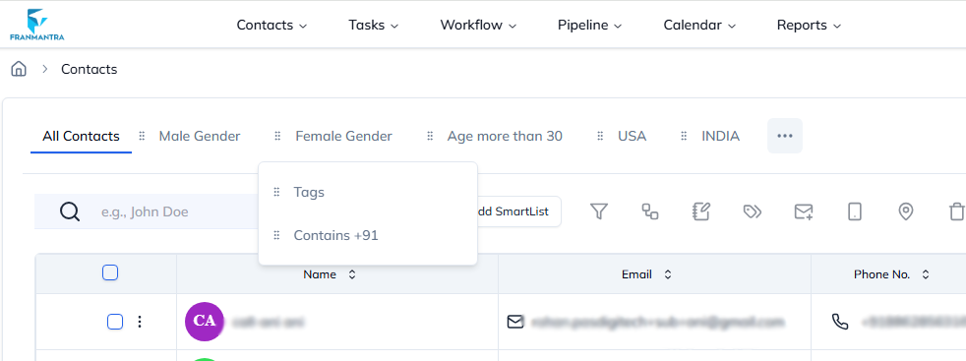This screenshot has width=966, height=361.
Task: Click the envelope icon in CA row
Action: (515, 322)
